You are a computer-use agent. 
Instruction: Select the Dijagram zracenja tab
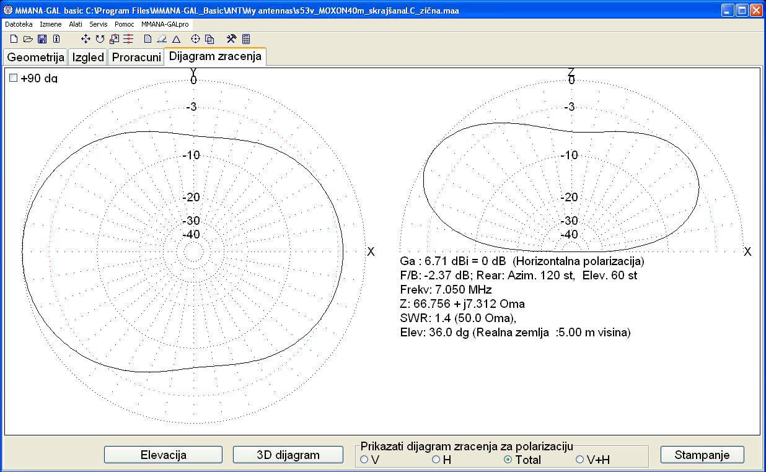215,56
